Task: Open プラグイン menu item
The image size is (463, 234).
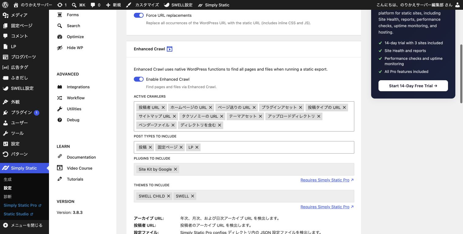Action: tap(24, 113)
